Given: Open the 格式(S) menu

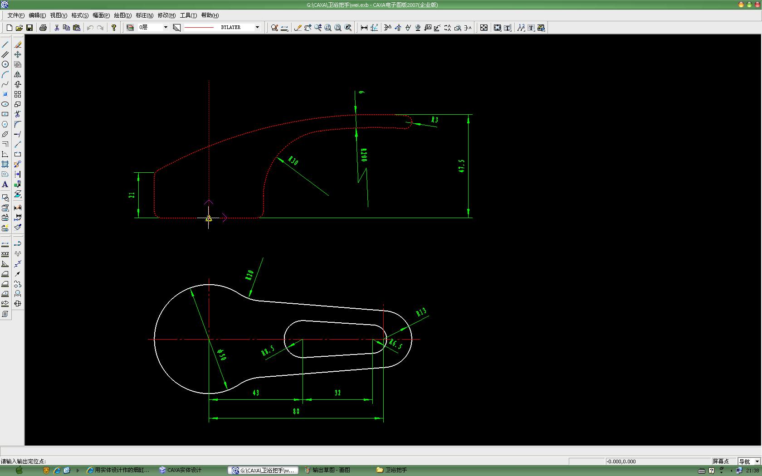Looking at the screenshot, I should tap(80, 15).
